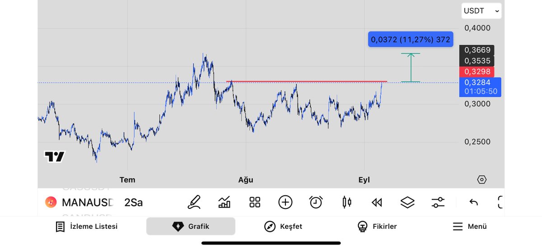Start bar replay with the rewind icon
Viewport: 542px width, 250px height.
pyautogui.click(x=377, y=203)
